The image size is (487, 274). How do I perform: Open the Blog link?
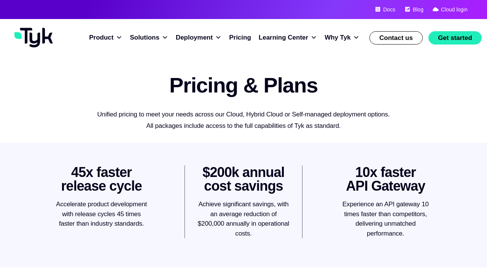[418, 10]
